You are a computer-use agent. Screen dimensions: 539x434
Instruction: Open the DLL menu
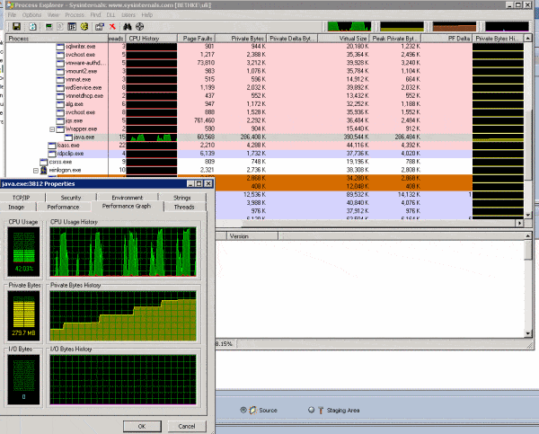(x=110, y=14)
